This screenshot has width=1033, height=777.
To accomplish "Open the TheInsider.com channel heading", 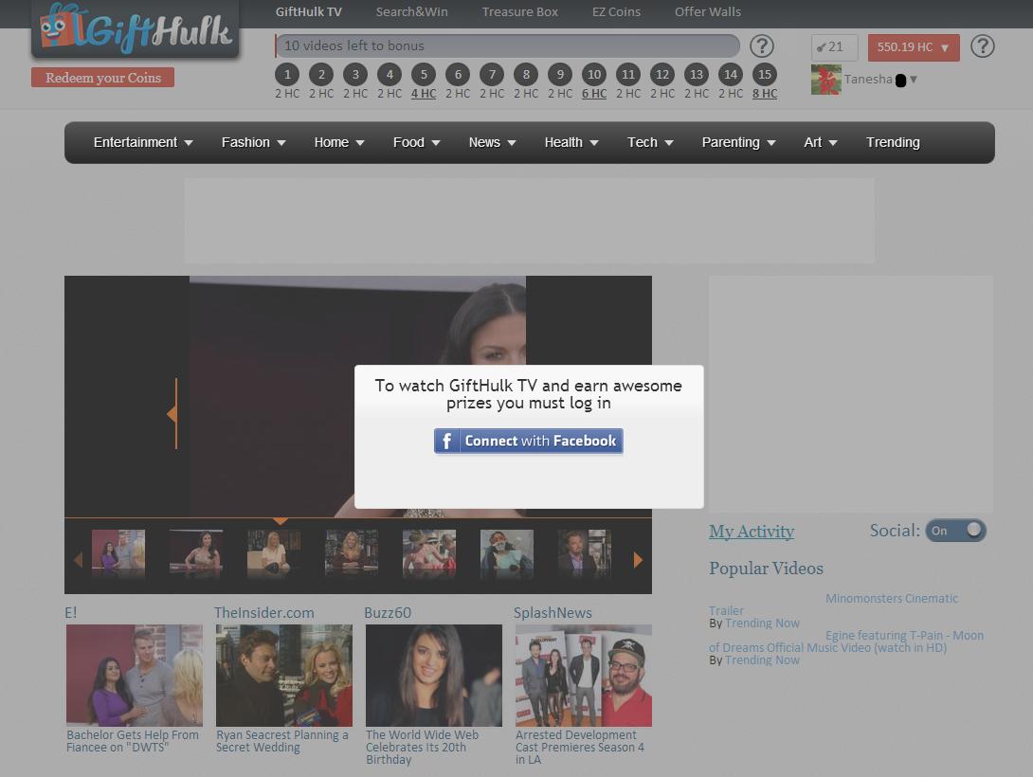I will click(264, 613).
